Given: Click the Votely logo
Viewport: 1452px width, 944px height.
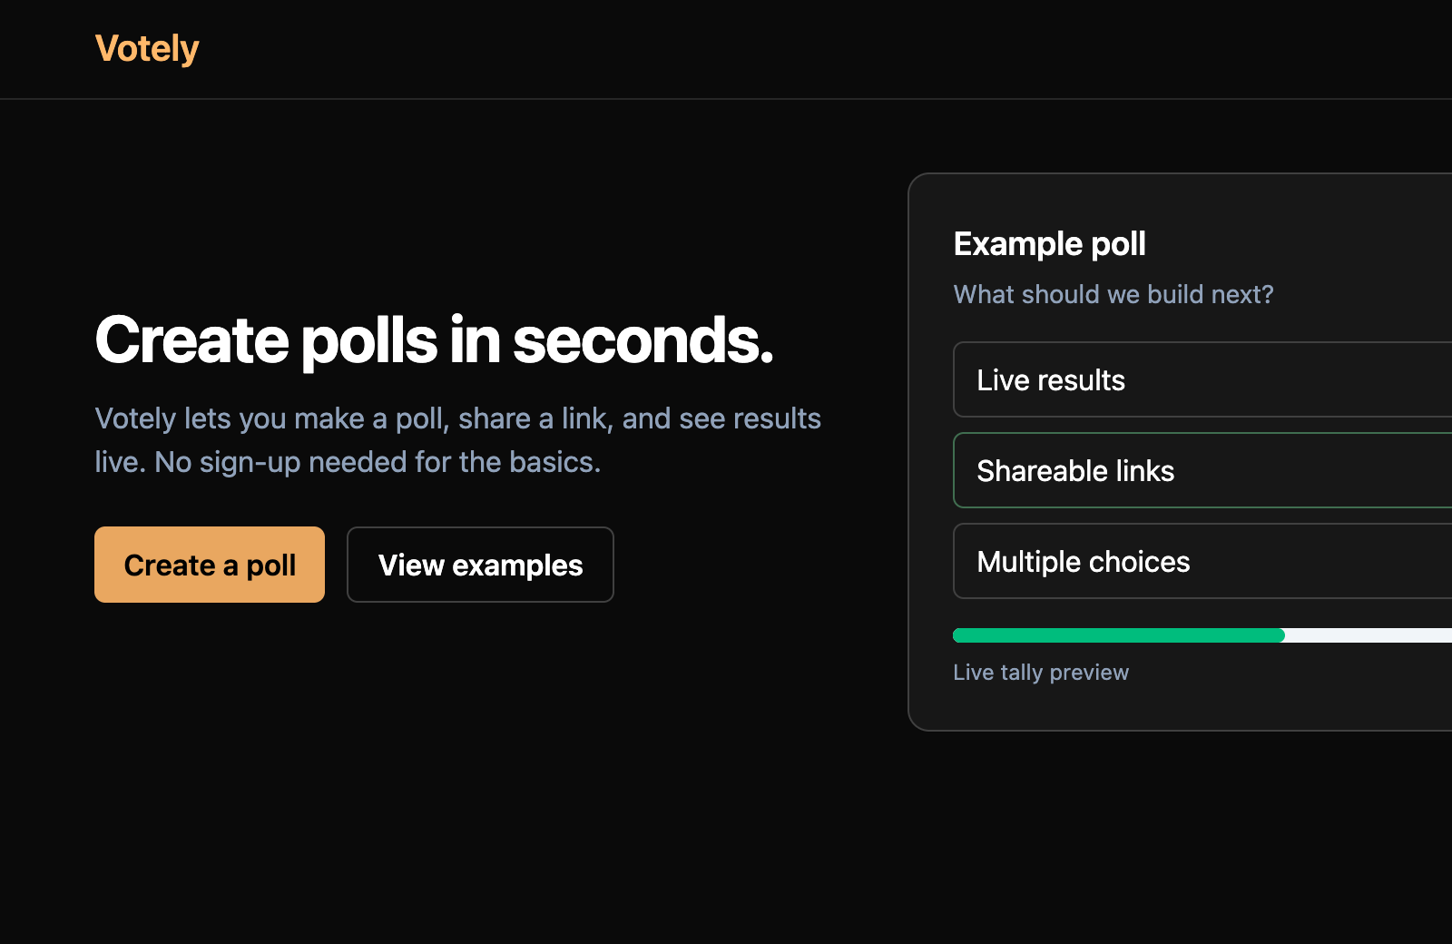Looking at the screenshot, I should click(147, 49).
